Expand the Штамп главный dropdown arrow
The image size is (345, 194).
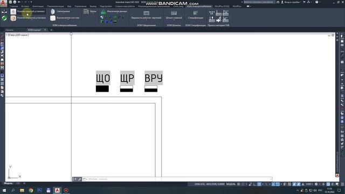tap(174, 20)
